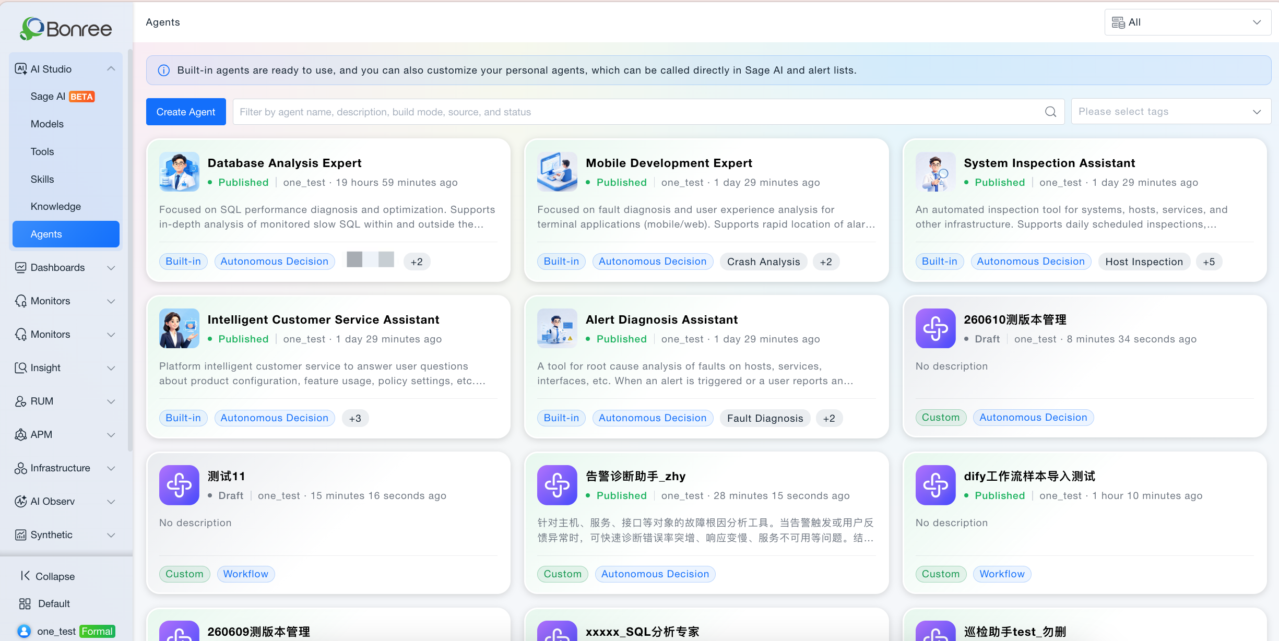Click the info icon in the blue banner
Screen dimensions: 1279x641
pos(164,70)
